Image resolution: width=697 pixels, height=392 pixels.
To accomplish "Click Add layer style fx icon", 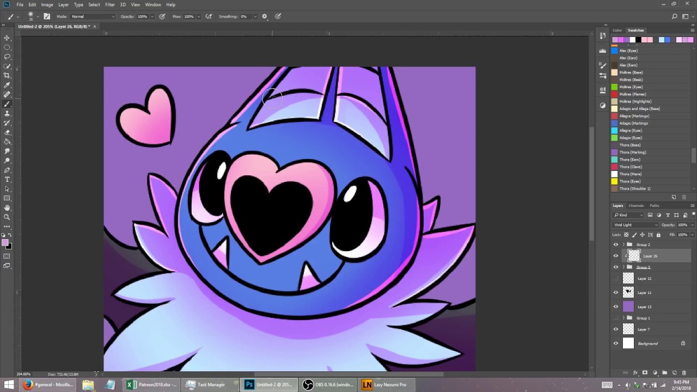I will (635, 373).
